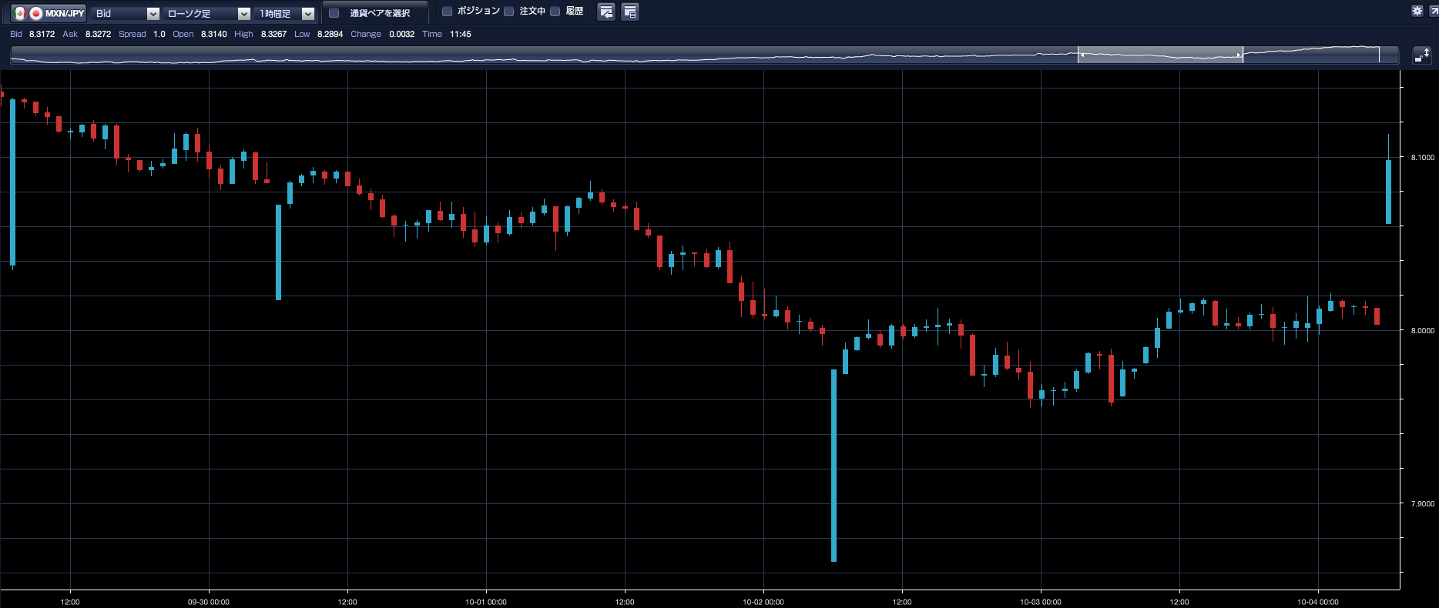The height and width of the screenshot is (608, 1439).
Task: Click the left handle of the range navigator
Action: tap(1079, 55)
